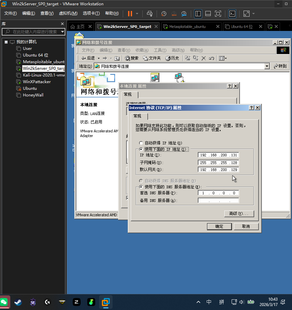Click the IP address field 192.168.200.131
The image size is (292, 310).
click(218, 155)
